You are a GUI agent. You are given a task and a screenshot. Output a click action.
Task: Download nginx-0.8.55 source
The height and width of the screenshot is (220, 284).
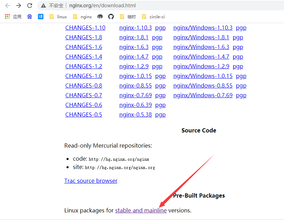(x=135, y=86)
